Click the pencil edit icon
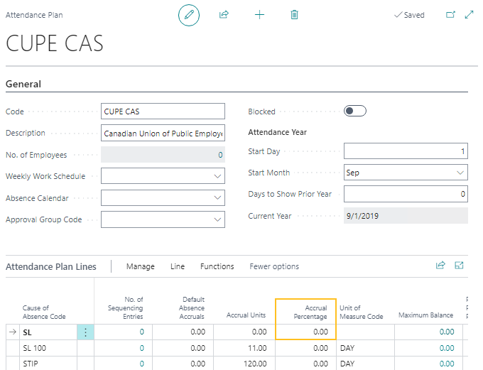Viewport: 483px width, 370px height. coord(189,15)
